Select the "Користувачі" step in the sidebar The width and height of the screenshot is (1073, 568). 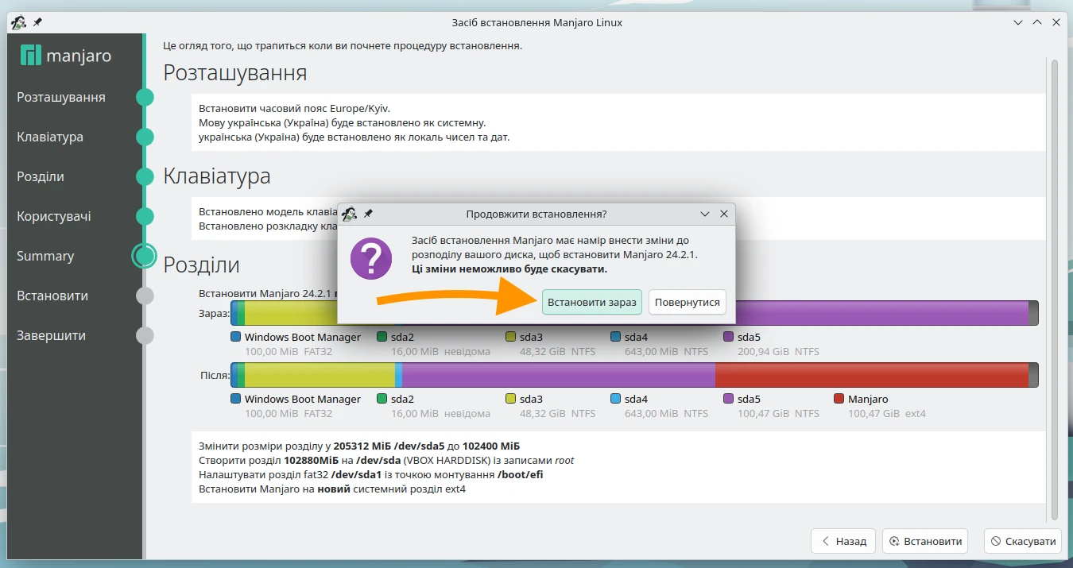54,216
